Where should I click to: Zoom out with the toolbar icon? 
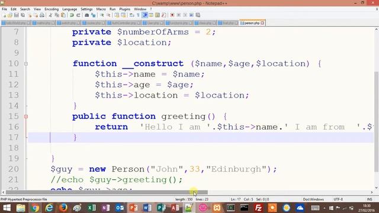pos(108,15)
